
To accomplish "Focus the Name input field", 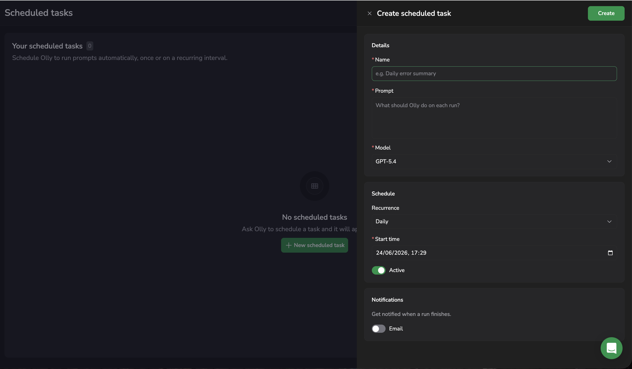I will click(494, 73).
